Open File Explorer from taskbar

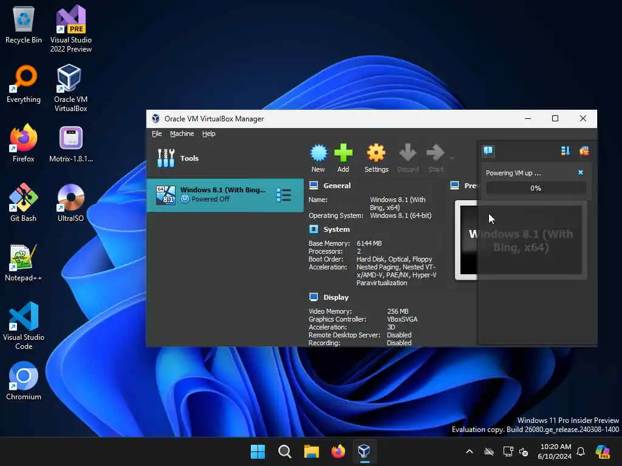[x=312, y=451]
